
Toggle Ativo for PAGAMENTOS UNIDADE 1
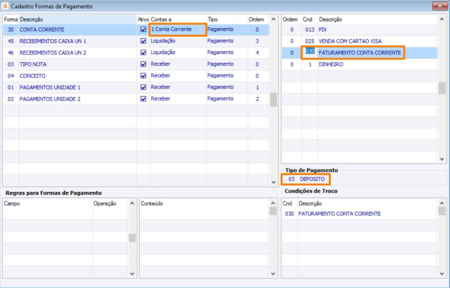point(143,87)
